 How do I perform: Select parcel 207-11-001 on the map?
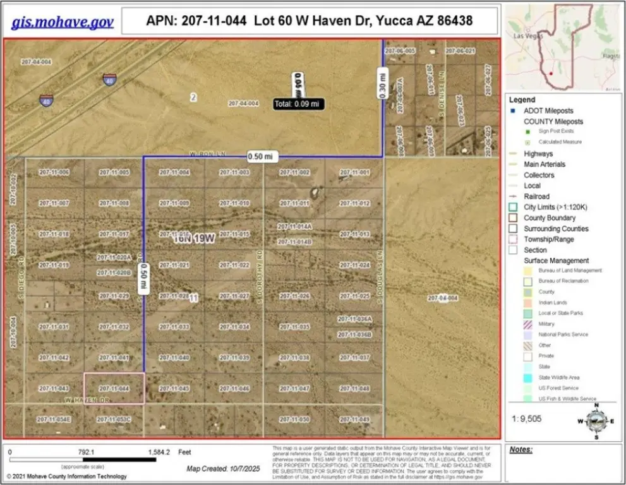point(354,172)
